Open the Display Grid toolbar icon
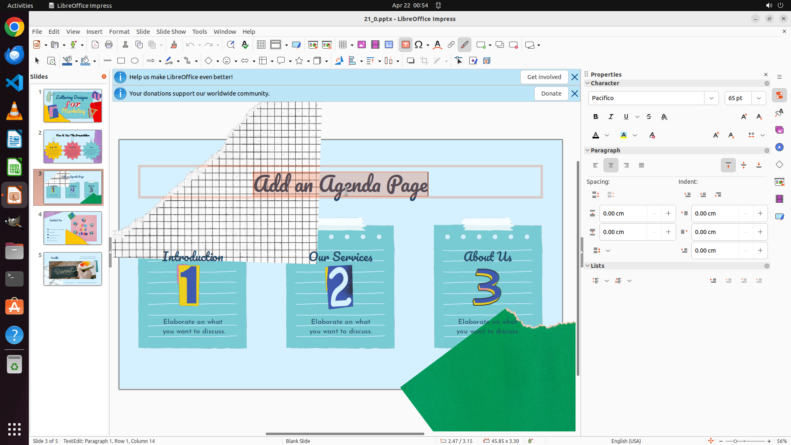Screen dimensions: 791x445 coord(261,45)
